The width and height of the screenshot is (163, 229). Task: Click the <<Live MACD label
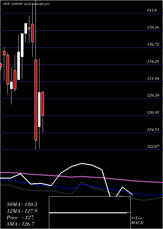point(137,220)
